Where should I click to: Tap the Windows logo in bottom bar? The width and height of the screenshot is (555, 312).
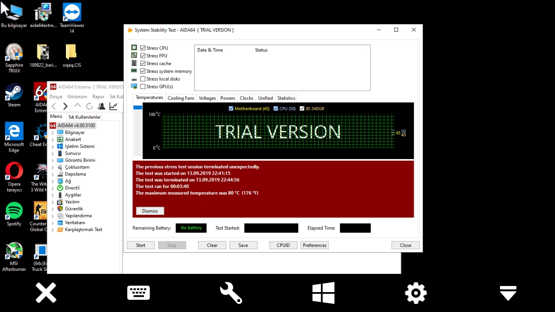323,293
